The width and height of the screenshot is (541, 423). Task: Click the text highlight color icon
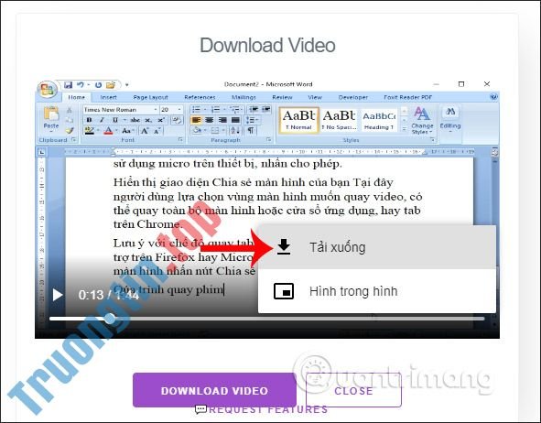(90, 131)
